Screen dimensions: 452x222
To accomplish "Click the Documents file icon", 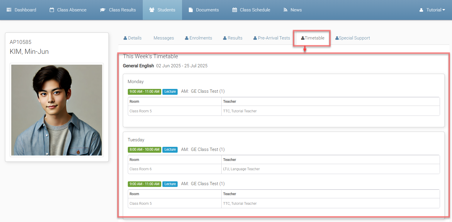I will 191,10.
